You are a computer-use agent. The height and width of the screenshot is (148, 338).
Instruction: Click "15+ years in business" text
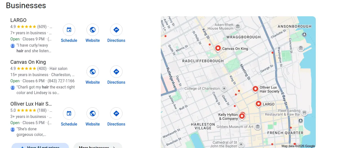pos(29,75)
